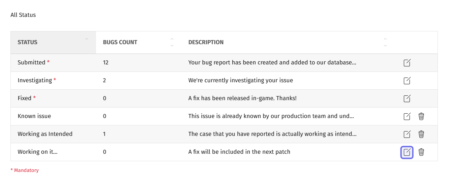Delete the Working on it... status
449x175 pixels.
pos(421,152)
